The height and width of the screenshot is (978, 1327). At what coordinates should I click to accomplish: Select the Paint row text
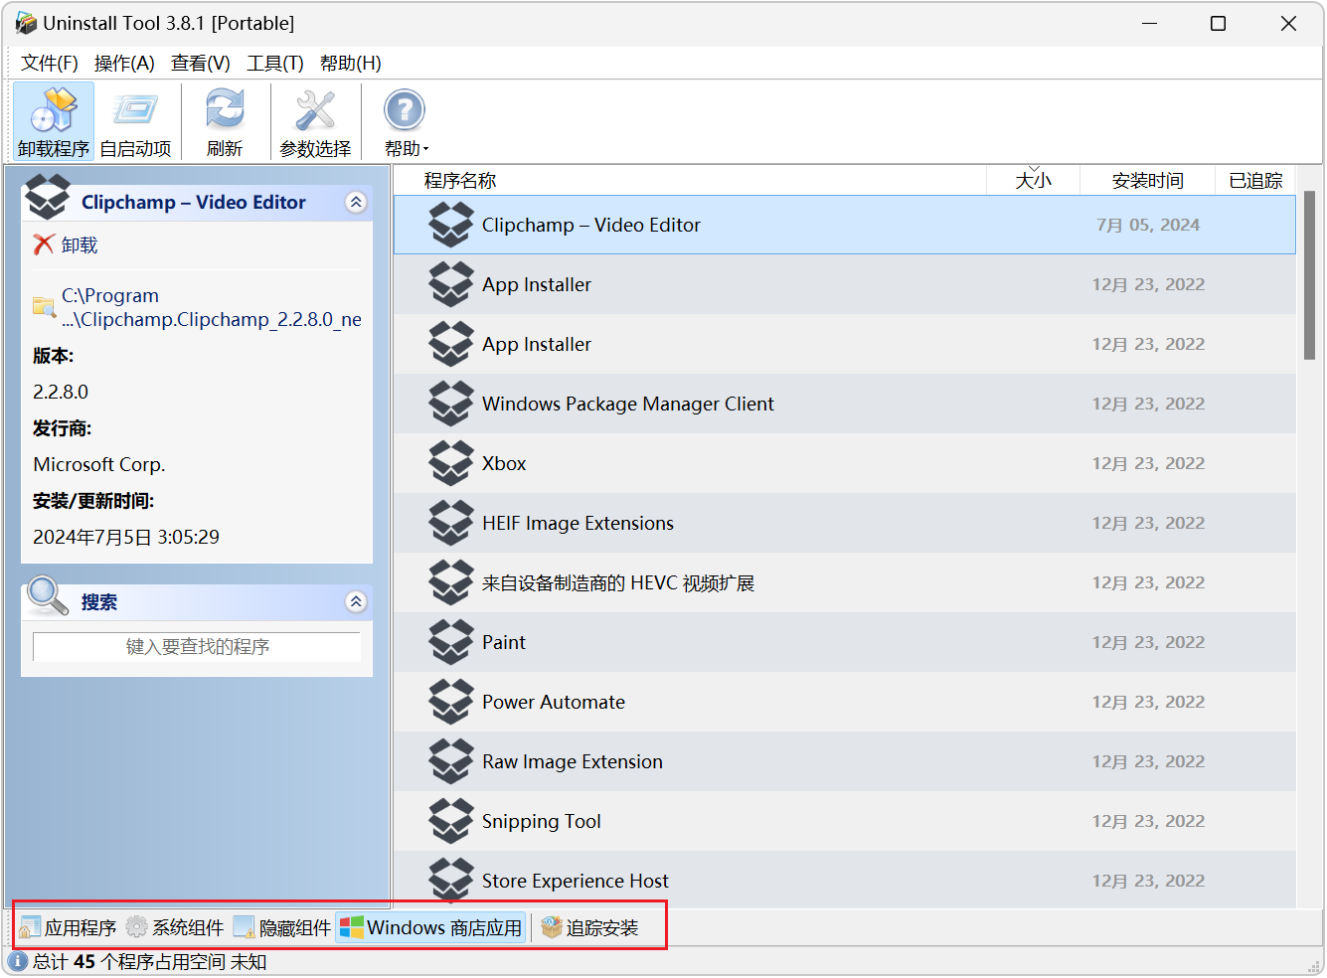[504, 643]
